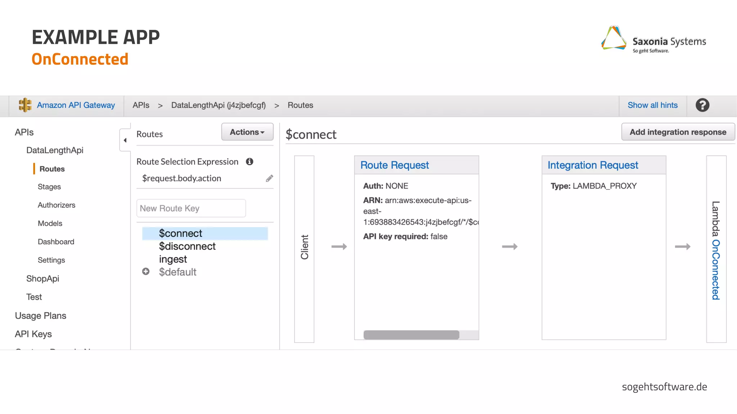The image size is (737, 414).
Task: Select the Test API in the sidebar
Action: pos(34,297)
